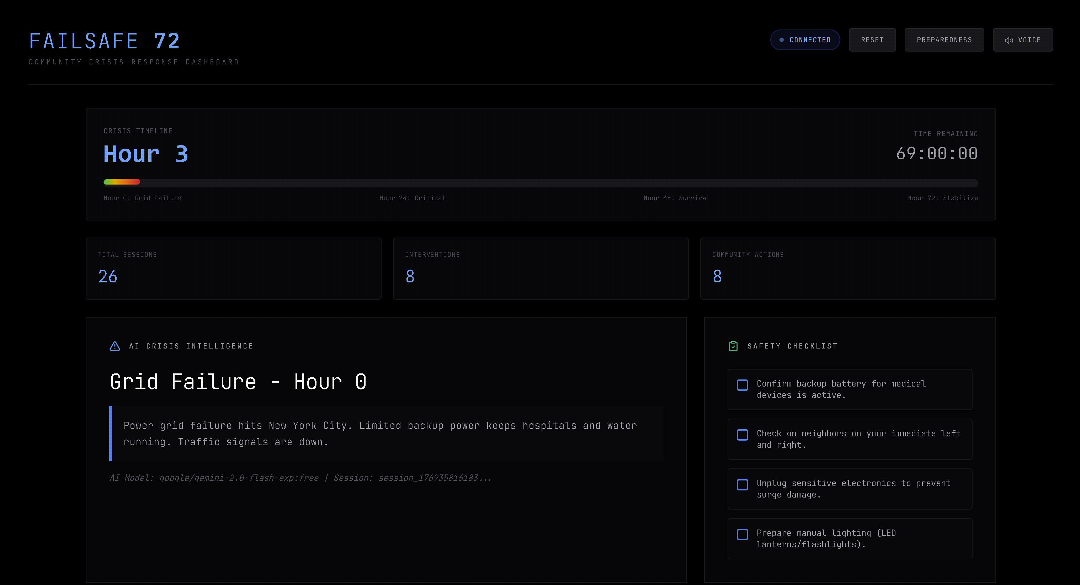Check the prepare manual lighting item
Viewport: 1080px width, 585px height.
(x=743, y=534)
